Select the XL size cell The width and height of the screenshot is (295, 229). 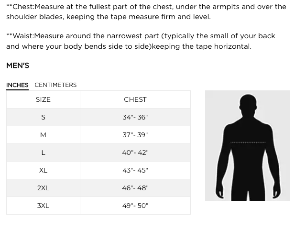point(43,170)
